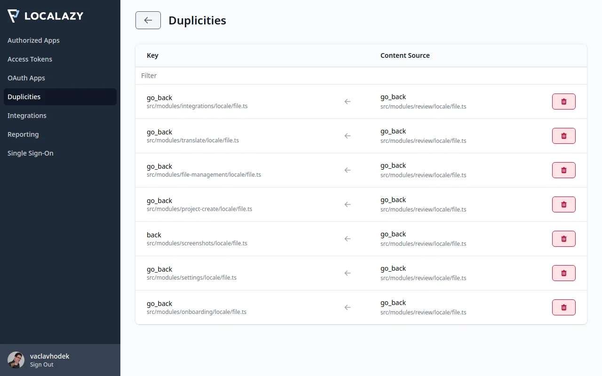Viewport: 602px width, 376px height.
Task: Delete the duplicity from src/modules/integrations/locale/file.ts
Action: click(563, 101)
